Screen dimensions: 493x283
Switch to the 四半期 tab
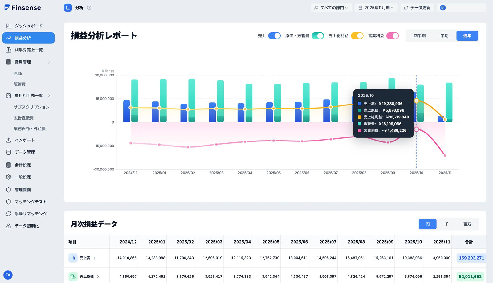tap(419, 36)
